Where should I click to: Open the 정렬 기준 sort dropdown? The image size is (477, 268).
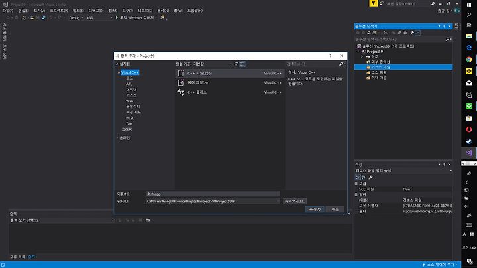(x=213, y=64)
